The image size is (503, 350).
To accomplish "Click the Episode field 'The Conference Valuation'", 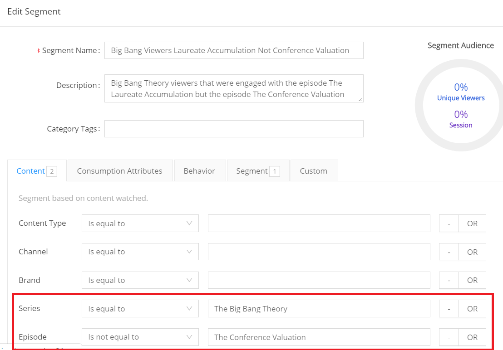I will tap(319, 337).
